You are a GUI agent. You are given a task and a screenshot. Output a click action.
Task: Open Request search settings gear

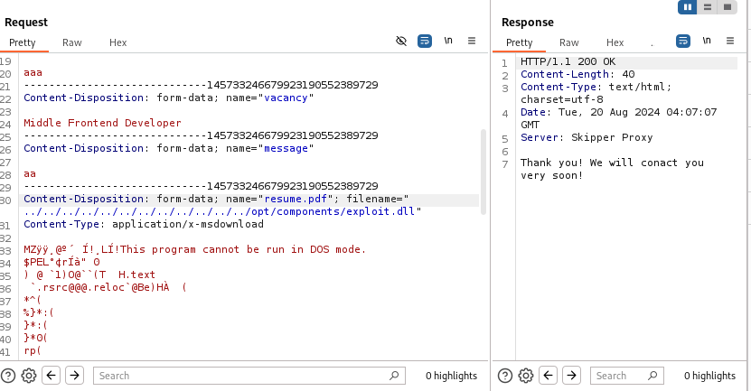tap(29, 376)
